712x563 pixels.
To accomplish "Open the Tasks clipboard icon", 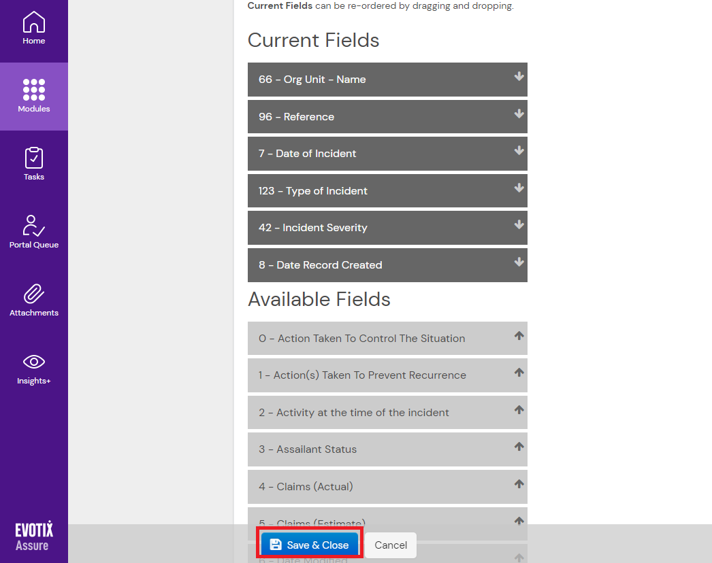I will pos(34,164).
